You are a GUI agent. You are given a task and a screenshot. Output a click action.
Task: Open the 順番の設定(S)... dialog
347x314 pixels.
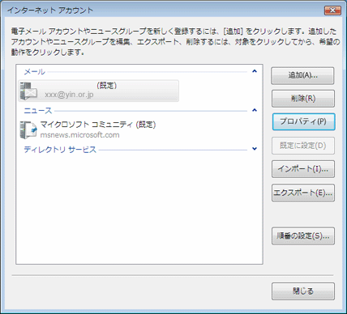tap(303, 236)
